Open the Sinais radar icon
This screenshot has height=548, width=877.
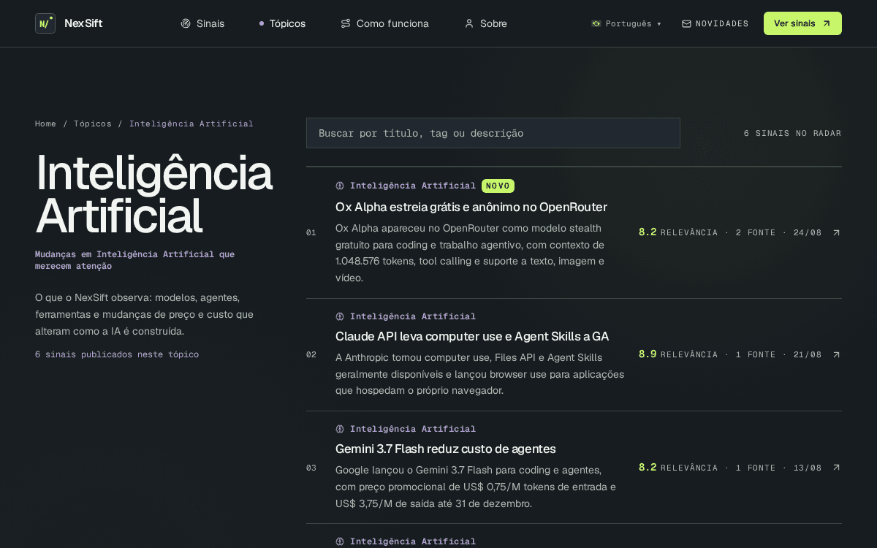coord(186,23)
